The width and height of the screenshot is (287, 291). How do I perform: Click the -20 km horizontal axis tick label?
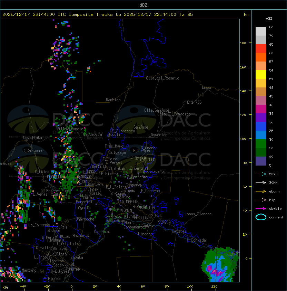(x=47, y=287)
